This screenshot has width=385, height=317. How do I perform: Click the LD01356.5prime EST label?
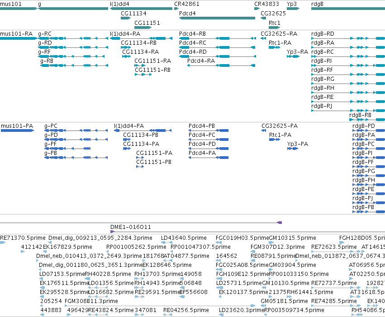[x=111, y=283]
